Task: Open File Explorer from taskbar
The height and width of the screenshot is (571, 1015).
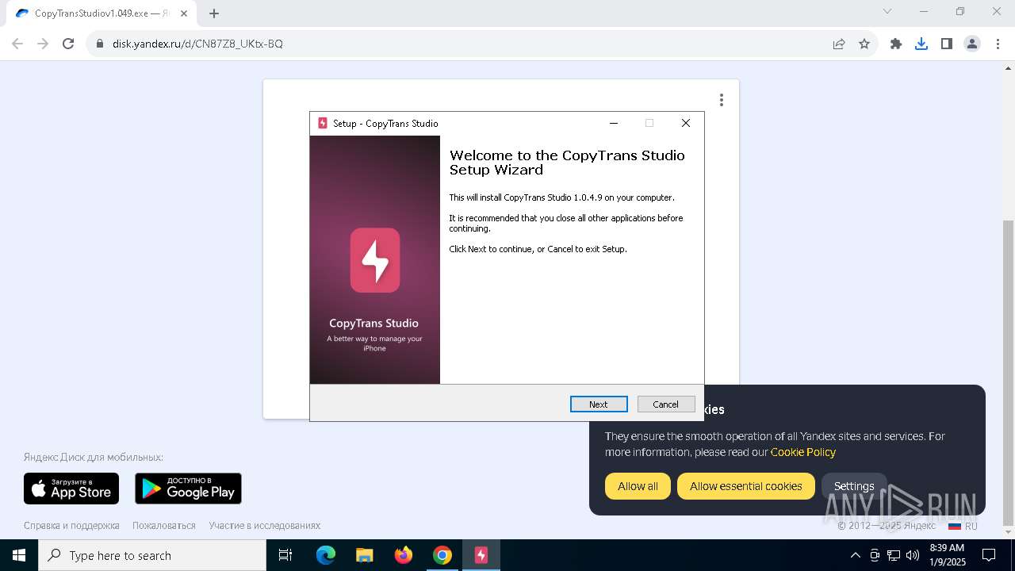Action: (365, 555)
